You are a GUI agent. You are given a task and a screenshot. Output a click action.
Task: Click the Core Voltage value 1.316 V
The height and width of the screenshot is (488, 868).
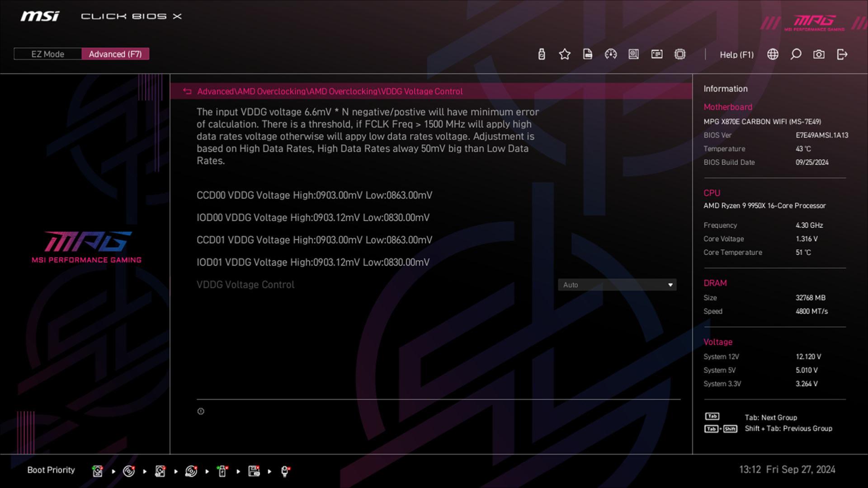pos(807,239)
